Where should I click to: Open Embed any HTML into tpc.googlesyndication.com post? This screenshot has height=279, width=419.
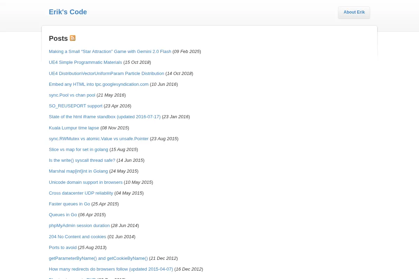coord(99,84)
